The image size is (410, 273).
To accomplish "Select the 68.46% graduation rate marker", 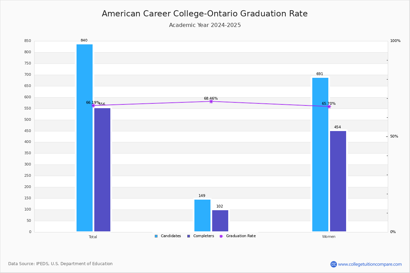I will (x=211, y=101).
